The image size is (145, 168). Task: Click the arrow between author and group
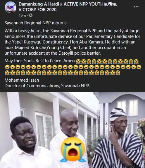pos(61,4)
